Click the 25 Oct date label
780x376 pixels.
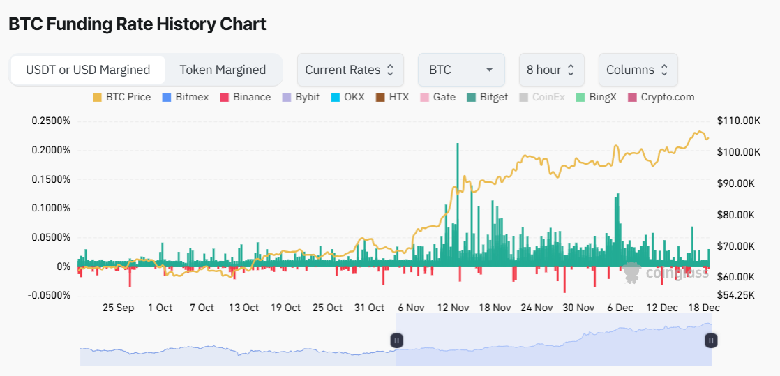pyautogui.click(x=327, y=308)
